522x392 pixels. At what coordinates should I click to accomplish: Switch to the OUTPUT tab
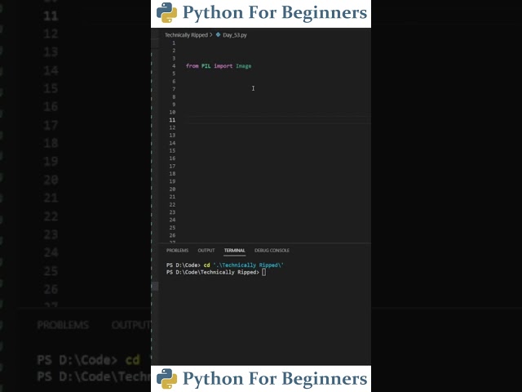coord(206,251)
